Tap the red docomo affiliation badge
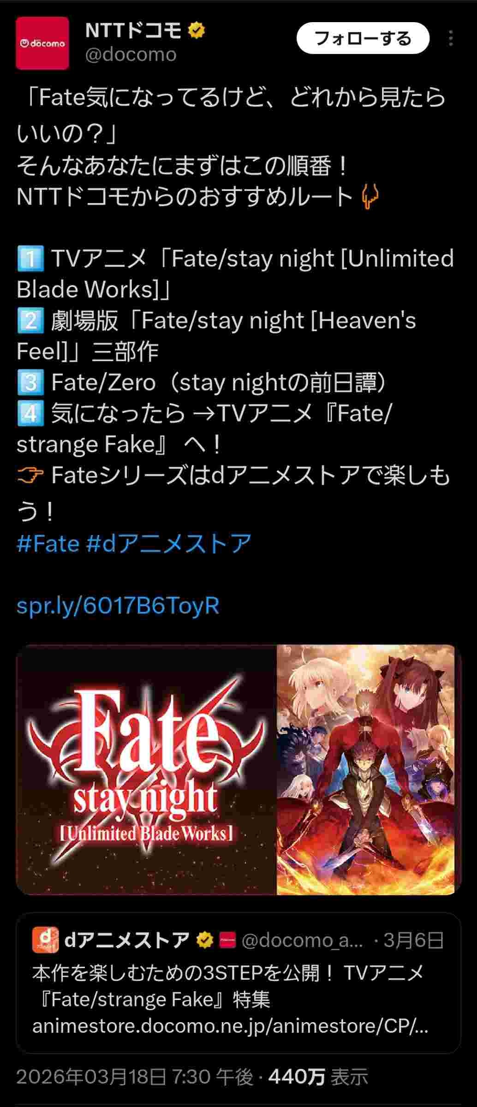The image size is (477, 1107). coord(227,940)
